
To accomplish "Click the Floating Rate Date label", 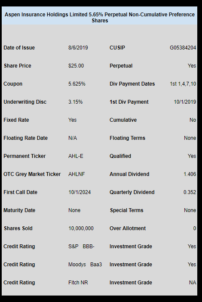I will pyautogui.click(x=25, y=138).
